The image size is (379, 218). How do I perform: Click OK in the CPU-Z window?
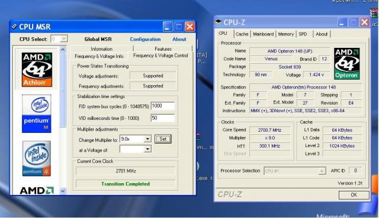click(354, 195)
